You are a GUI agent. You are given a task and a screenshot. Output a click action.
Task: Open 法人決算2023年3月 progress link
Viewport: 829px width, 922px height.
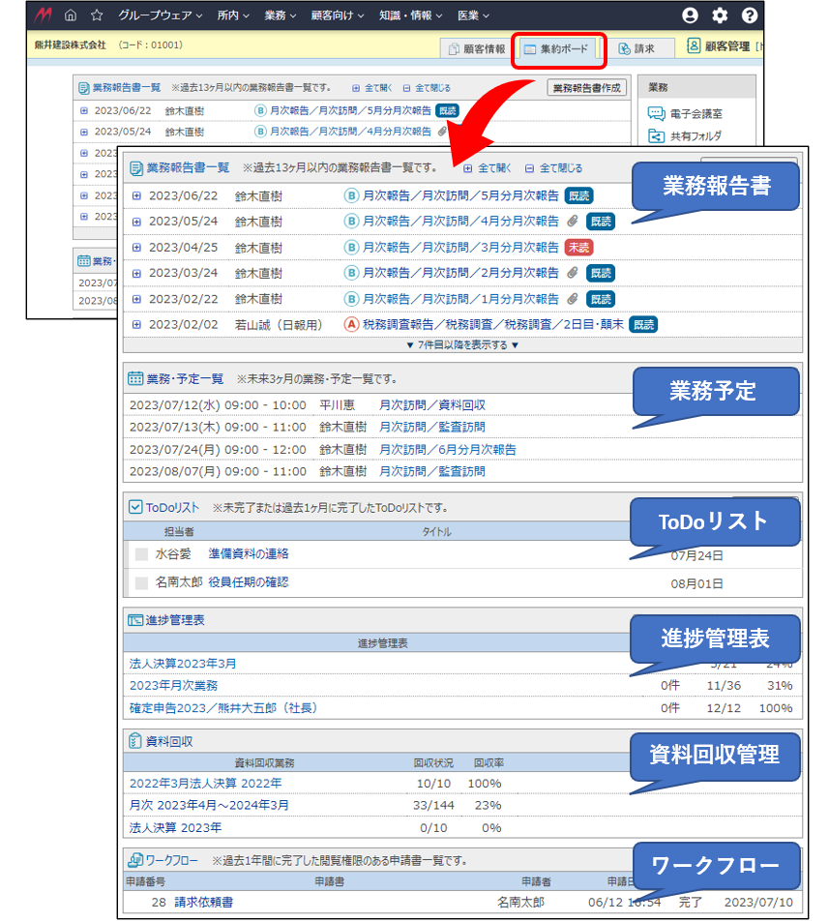click(183, 664)
